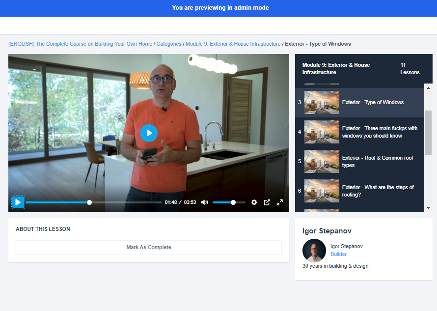437x311 pixels.
Task: Click thumbnail of lesson 5
Action: 321,162
